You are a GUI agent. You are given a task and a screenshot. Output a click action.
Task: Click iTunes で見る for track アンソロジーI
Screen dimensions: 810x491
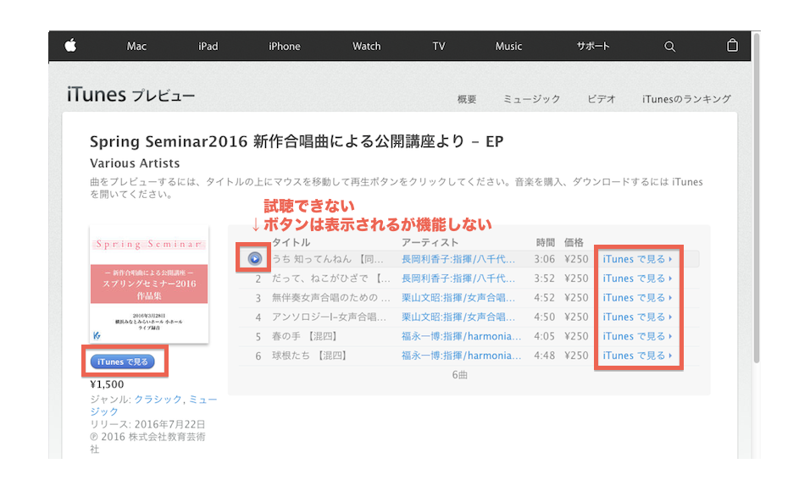coord(637,317)
